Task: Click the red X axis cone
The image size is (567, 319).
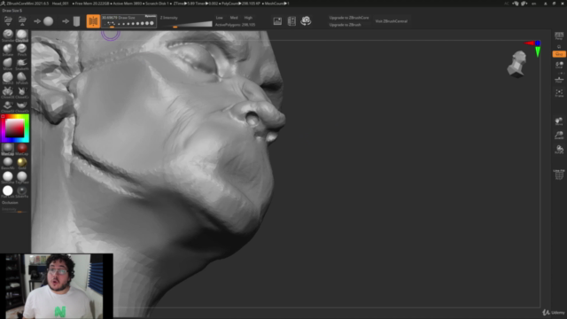Action: (x=530, y=43)
